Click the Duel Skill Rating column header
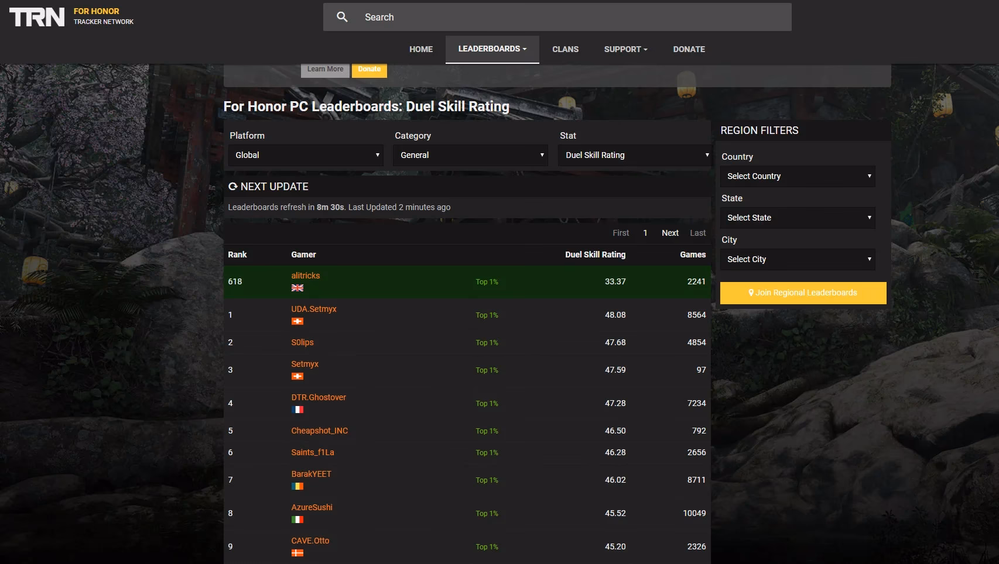 pyautogui.click(x=595, y=255)
